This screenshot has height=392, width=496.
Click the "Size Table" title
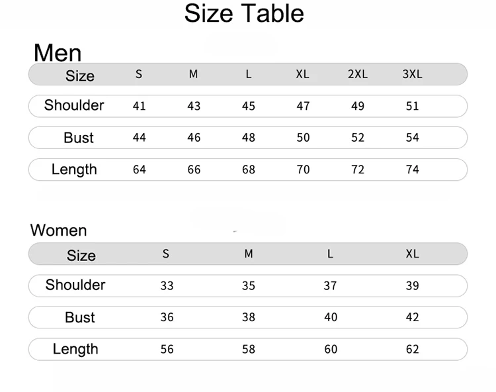244,13
